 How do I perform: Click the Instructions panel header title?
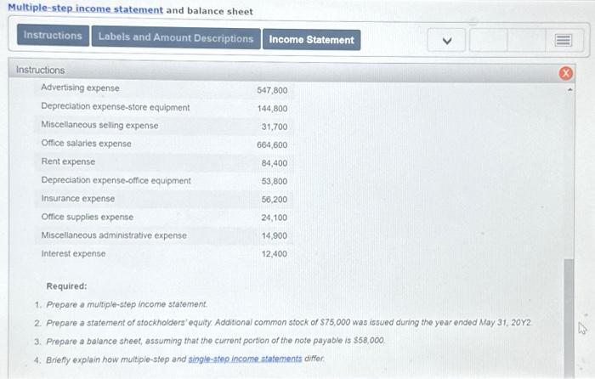point(40,71)
